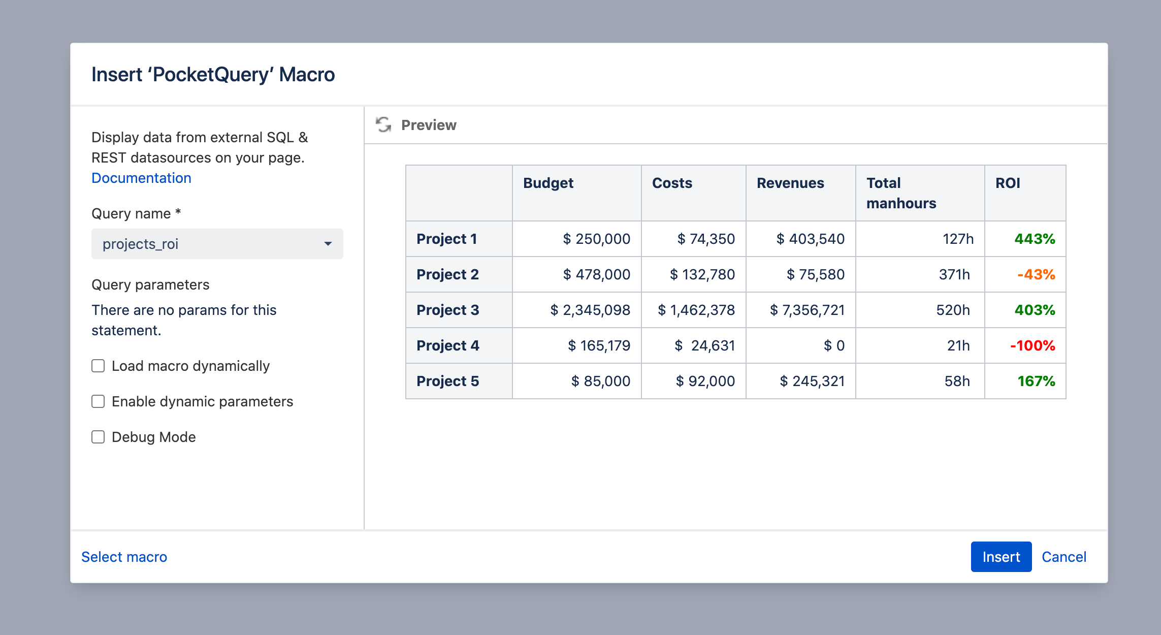1161x635 pixels.
Task: Select the Project 5 row header
Action: click(x=459, y=381)
